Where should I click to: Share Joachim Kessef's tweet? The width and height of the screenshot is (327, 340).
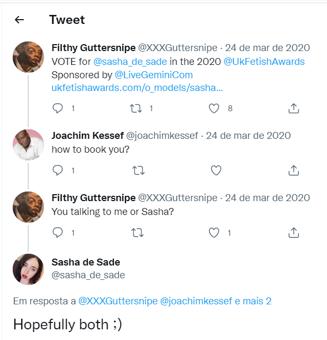coord(293,171)
